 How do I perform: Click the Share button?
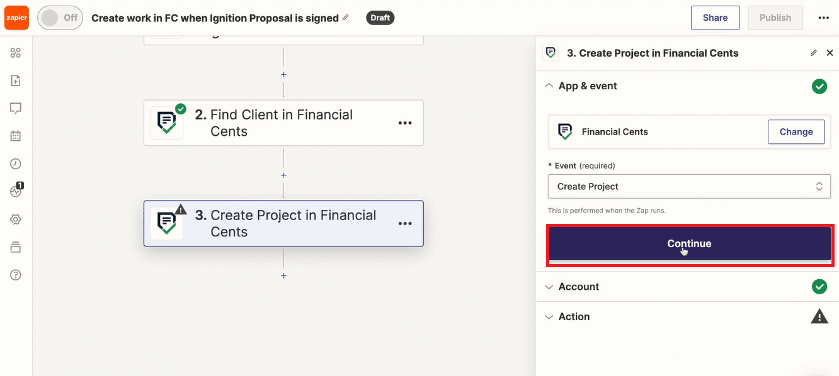(715, 18)
